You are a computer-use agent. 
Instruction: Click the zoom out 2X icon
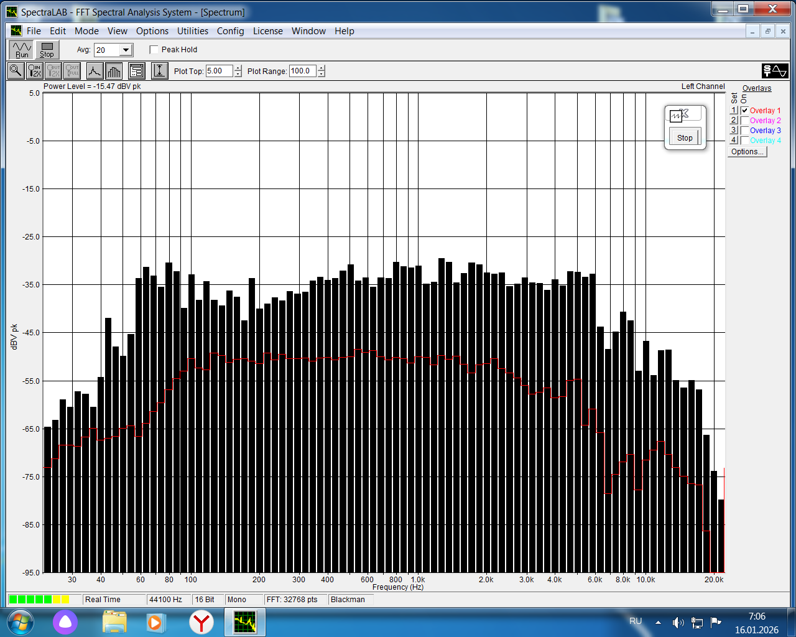[53, 71]
